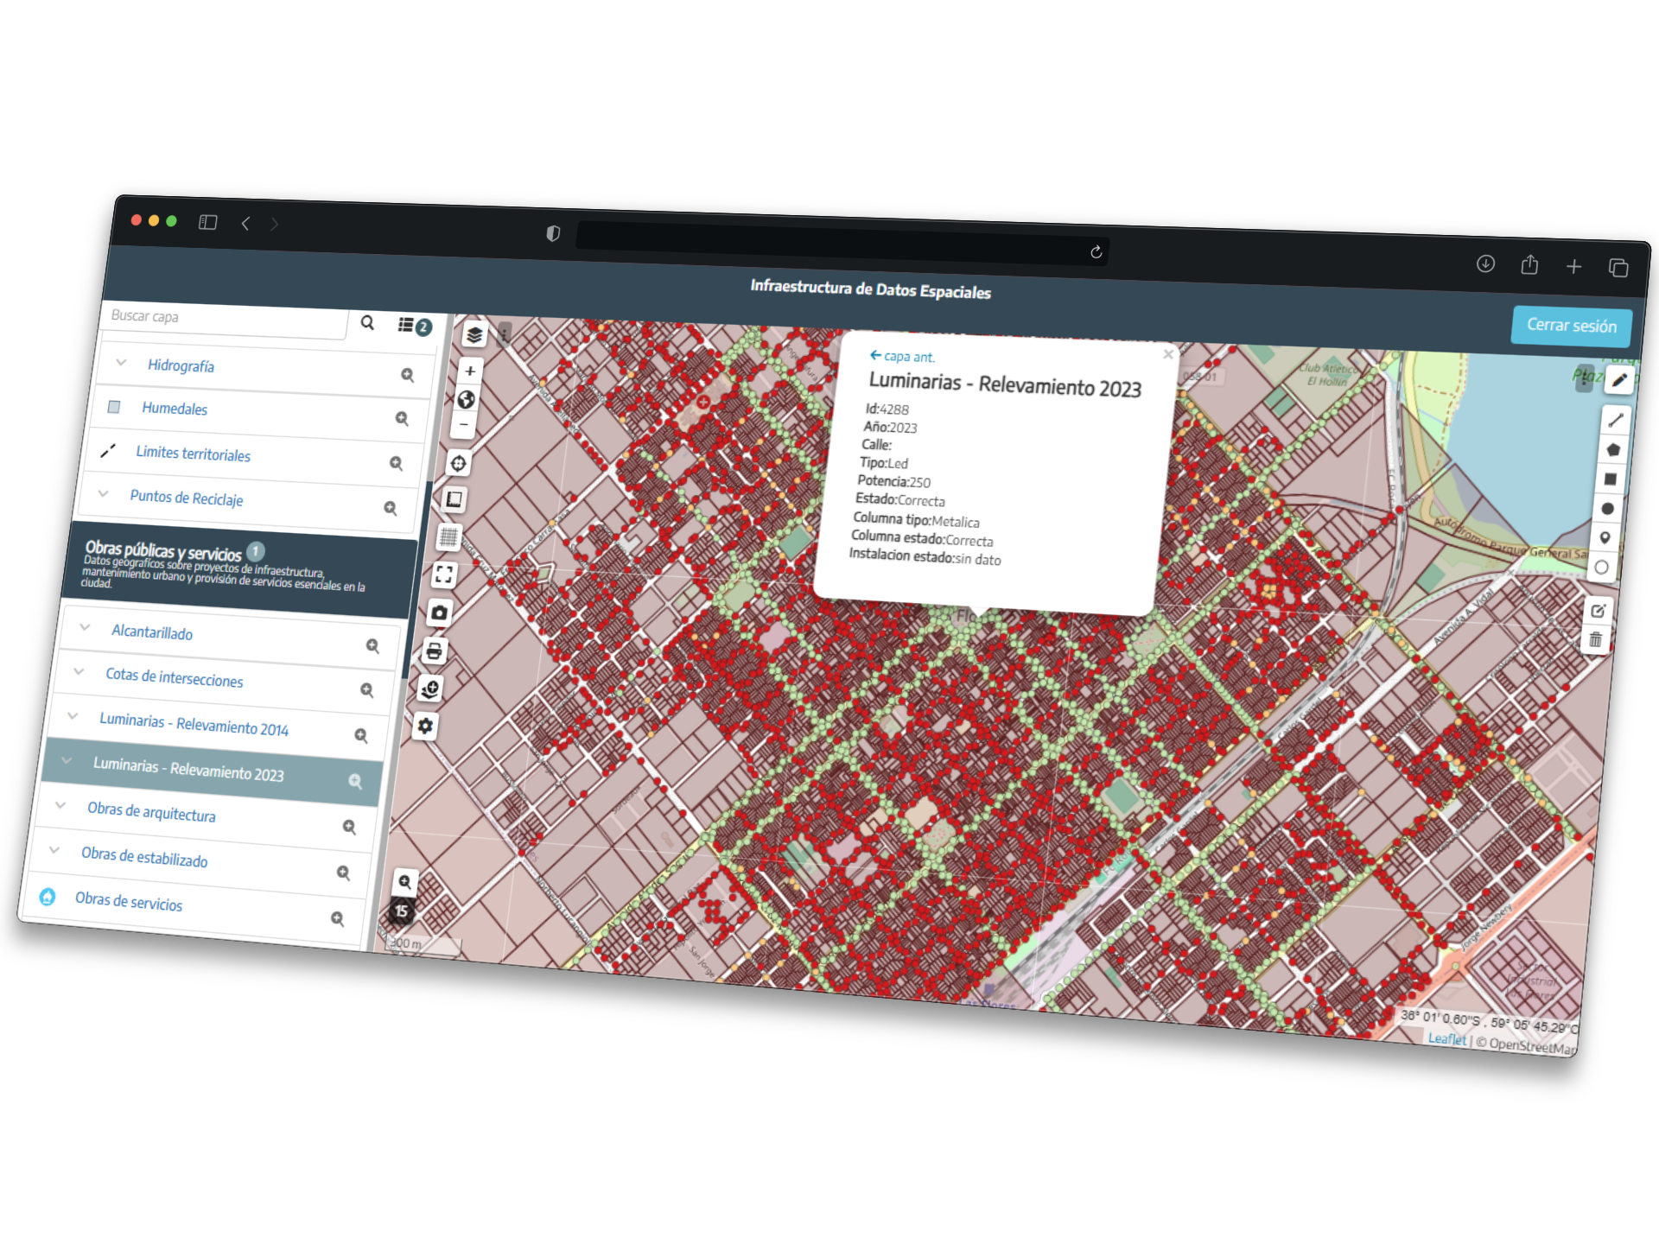
Task: Open the active layers list with badge 2
Action: click(x=414, y=326)
